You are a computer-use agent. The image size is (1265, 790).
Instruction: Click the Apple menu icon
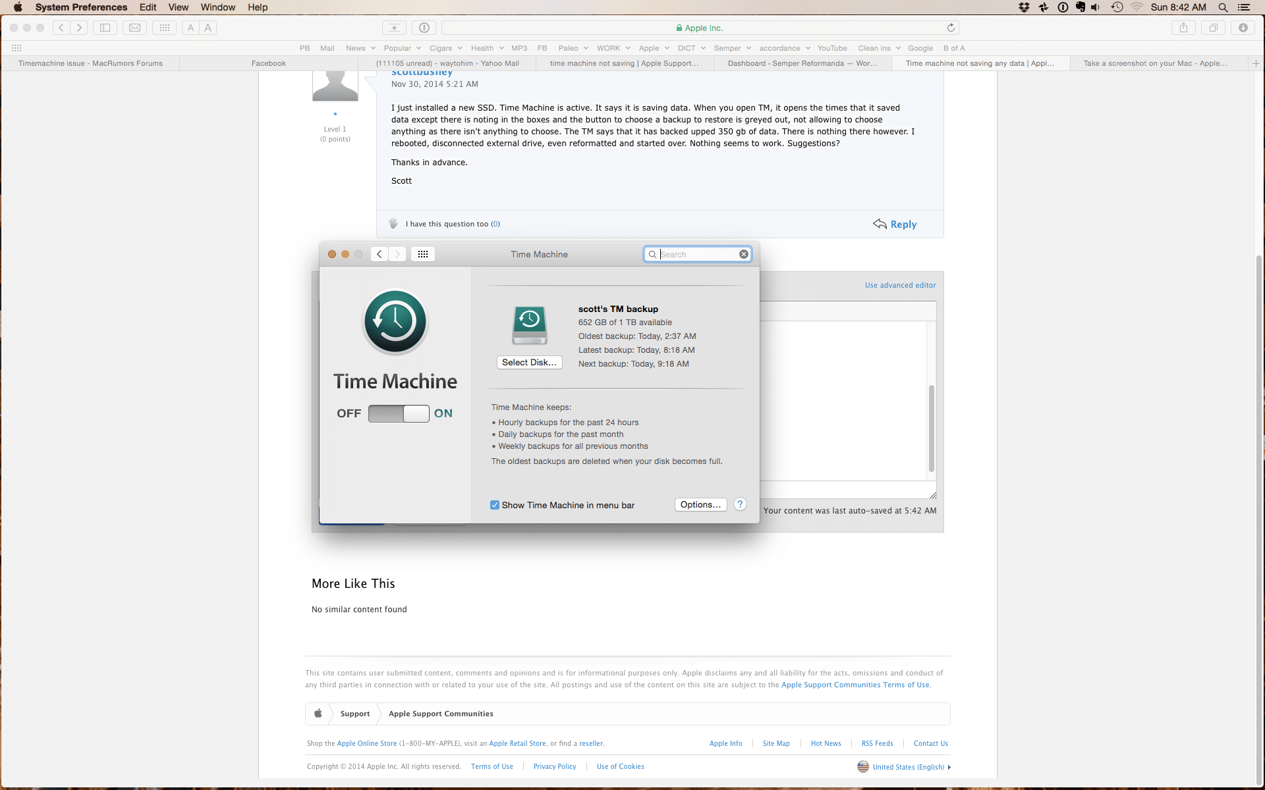coord(18,7)
